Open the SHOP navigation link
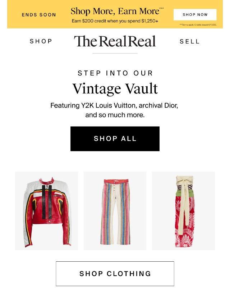Viewport: 230px width, 307px height. click(x=41, y=41)
